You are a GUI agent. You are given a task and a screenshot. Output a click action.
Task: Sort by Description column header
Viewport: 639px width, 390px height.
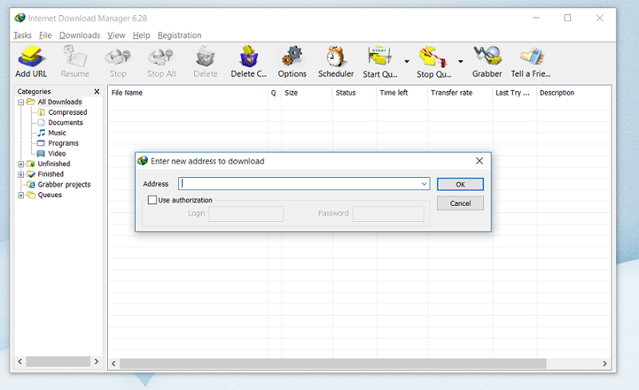(x=574, y=93)
